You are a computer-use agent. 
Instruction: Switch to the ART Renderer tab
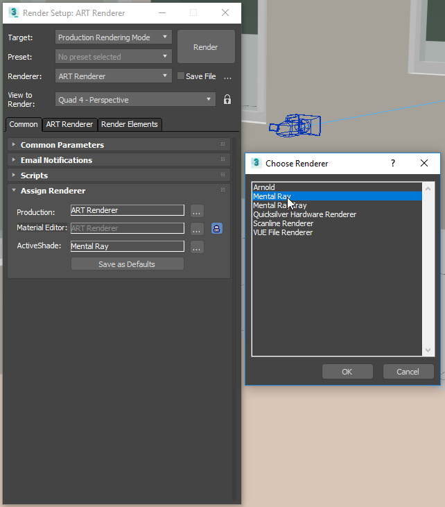69,124
